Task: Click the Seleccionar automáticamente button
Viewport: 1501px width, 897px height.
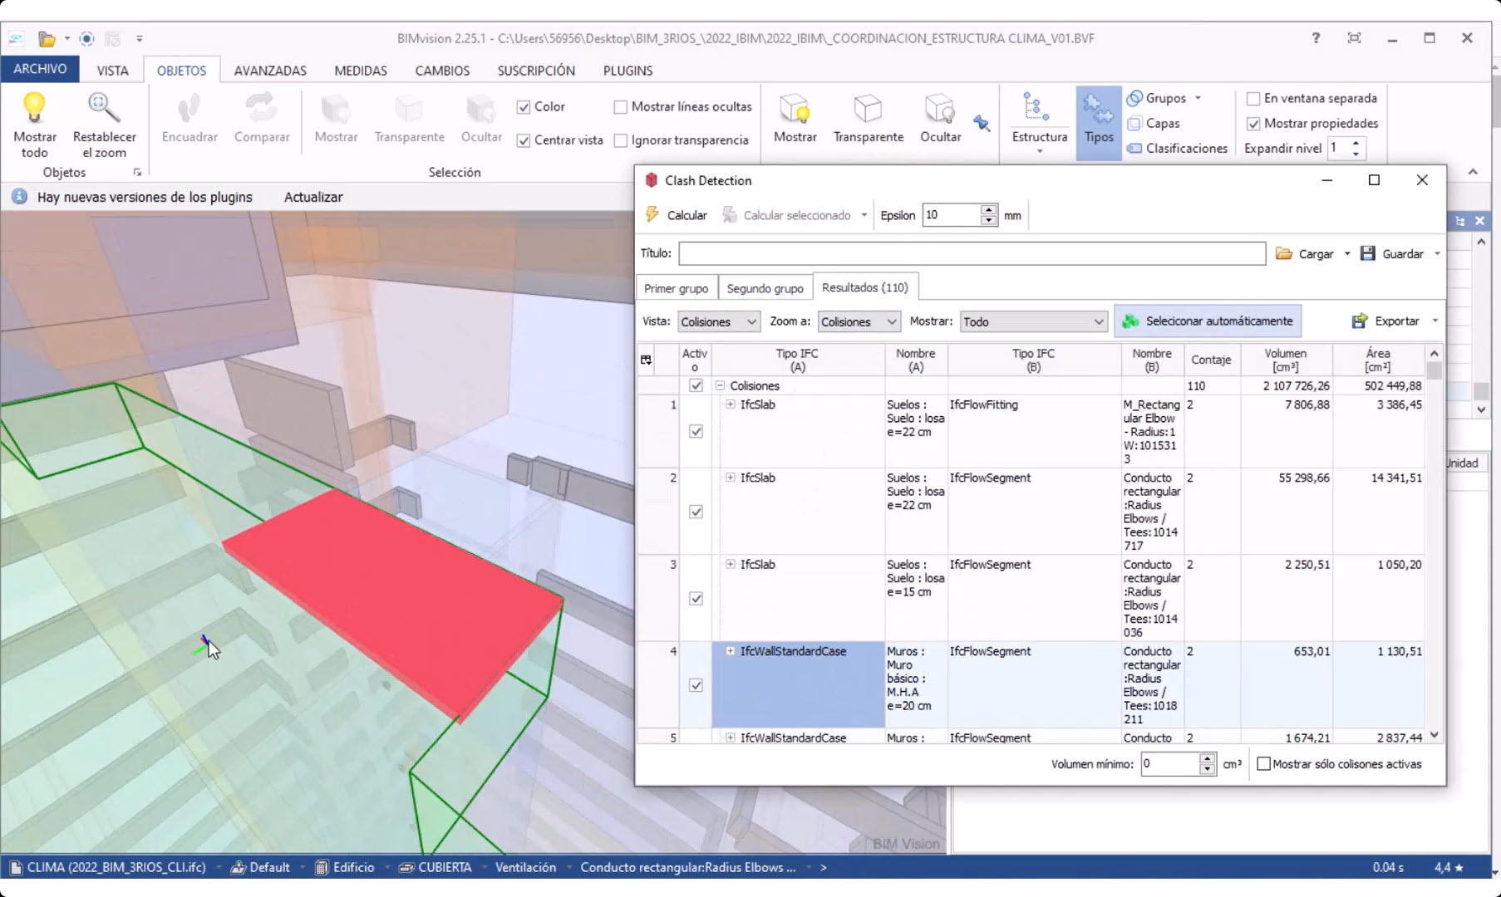Action: [x=1208, y=321]
